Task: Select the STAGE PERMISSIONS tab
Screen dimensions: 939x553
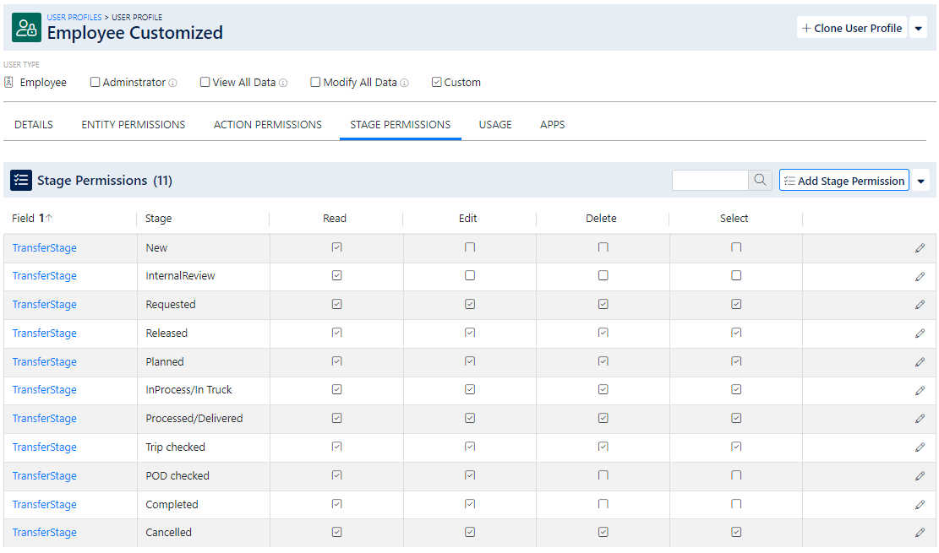Action: [x=400, y=124]
